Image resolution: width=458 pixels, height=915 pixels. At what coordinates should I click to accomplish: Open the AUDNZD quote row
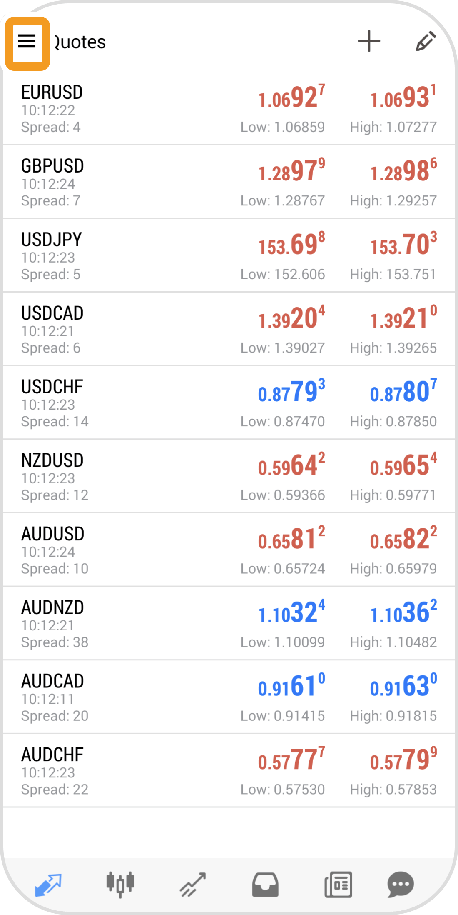pyautogui.click(x=125, y=624)
